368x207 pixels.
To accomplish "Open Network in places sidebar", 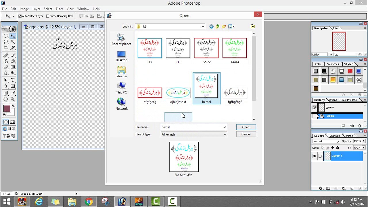I will 121,104.
